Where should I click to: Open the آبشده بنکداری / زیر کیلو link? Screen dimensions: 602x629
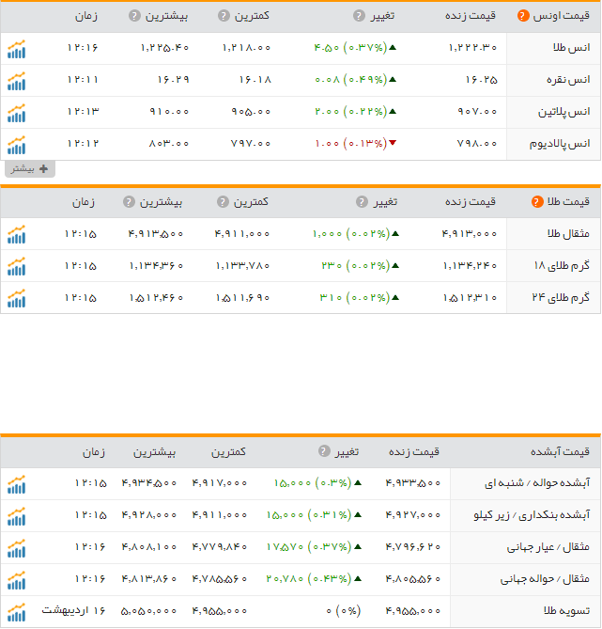tap(532, 515)
